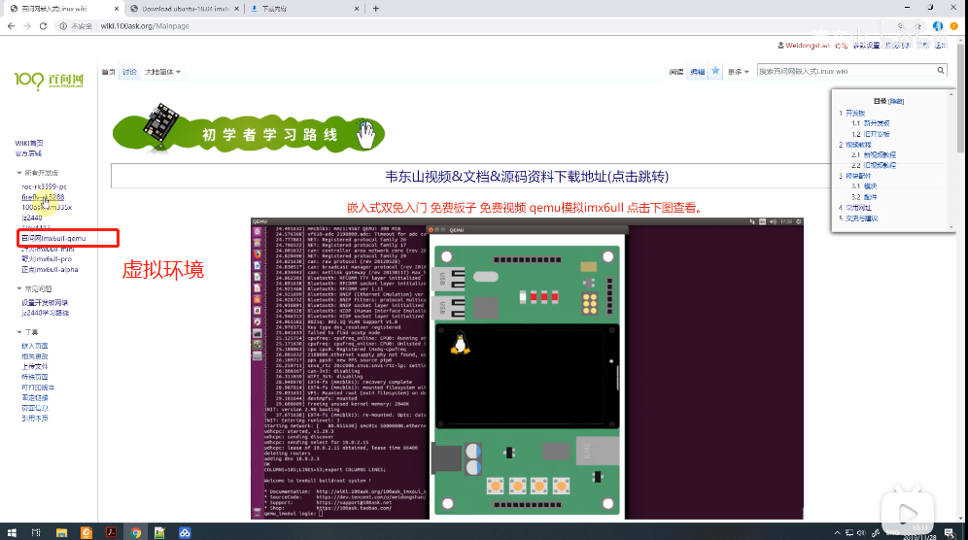Switch to Chrome on the taskbar
968x540 pixels.
[x=135, y=532]
